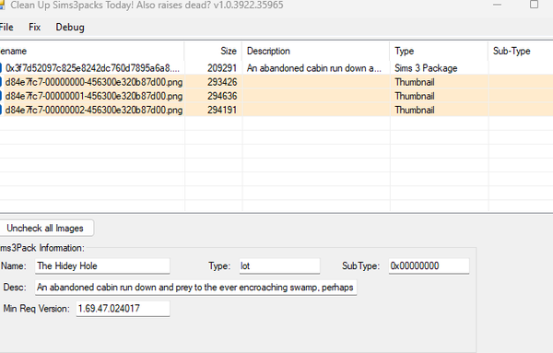Toggle checkbox for d84e7fc7-00000000 thumbnail

1,82
